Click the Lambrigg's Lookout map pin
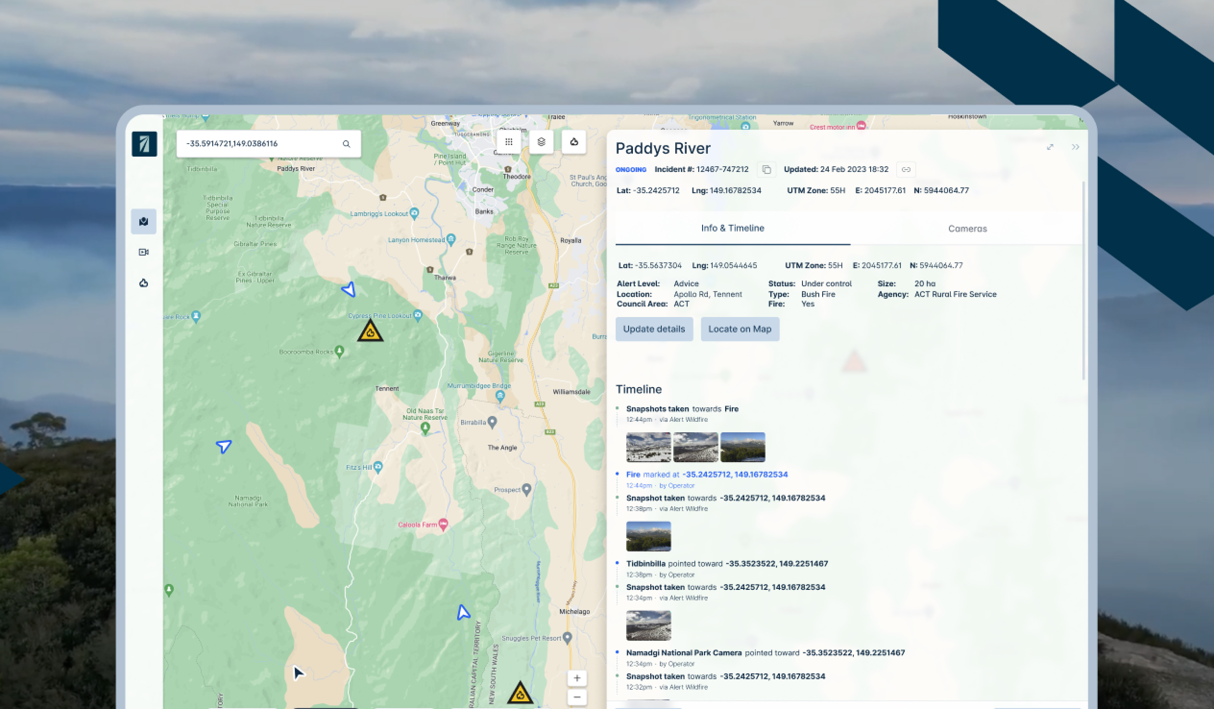This screenshot has width=1214, height=709. coord(414,214)
